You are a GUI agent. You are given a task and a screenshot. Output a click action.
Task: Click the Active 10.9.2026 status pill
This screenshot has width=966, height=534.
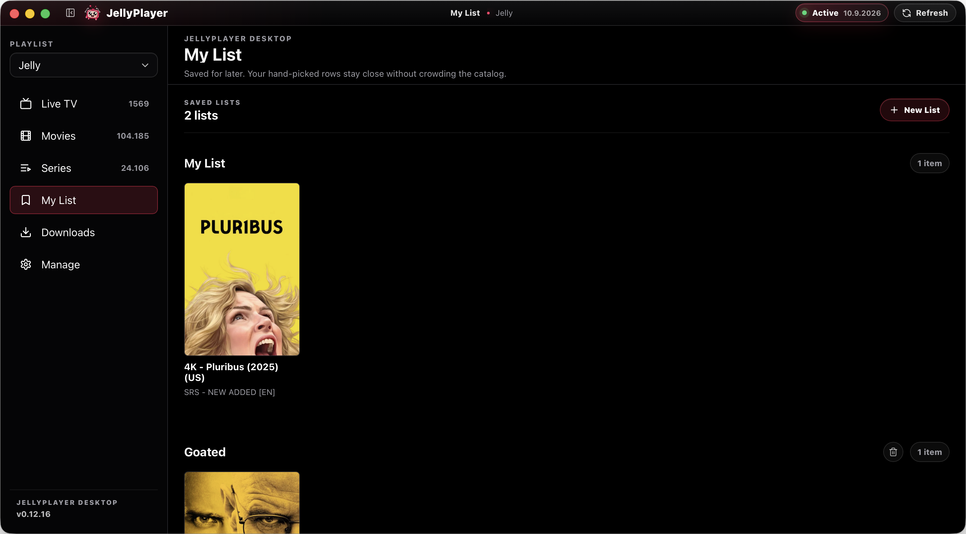pyautogui.click(x=842, y=13)
